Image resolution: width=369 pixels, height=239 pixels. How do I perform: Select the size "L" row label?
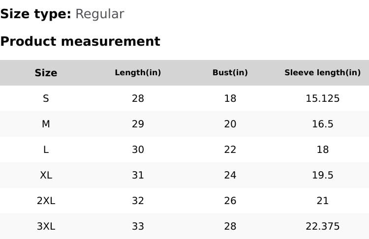(46, 149)
